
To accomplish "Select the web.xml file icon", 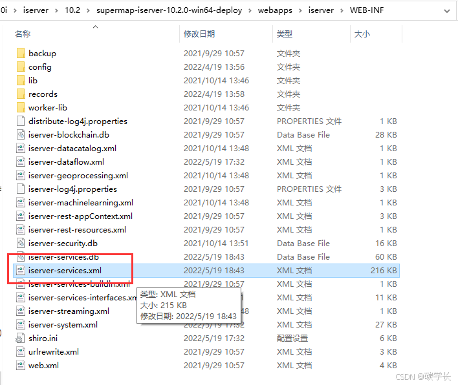I will pos(20,365).
